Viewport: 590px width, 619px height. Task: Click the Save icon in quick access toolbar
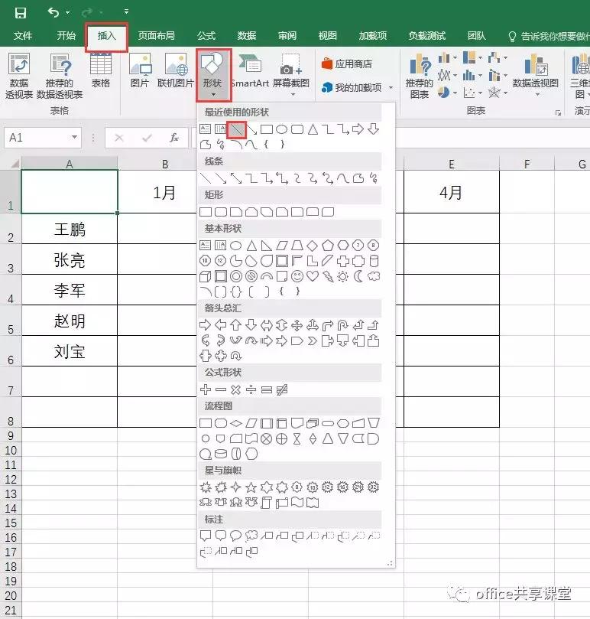tap(20, 13)
